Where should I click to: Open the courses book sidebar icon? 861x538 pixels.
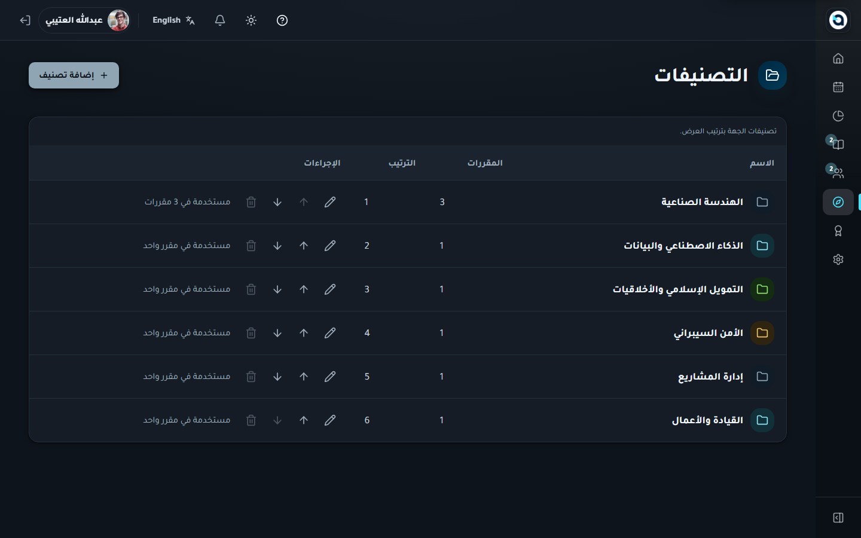point(838,145)
